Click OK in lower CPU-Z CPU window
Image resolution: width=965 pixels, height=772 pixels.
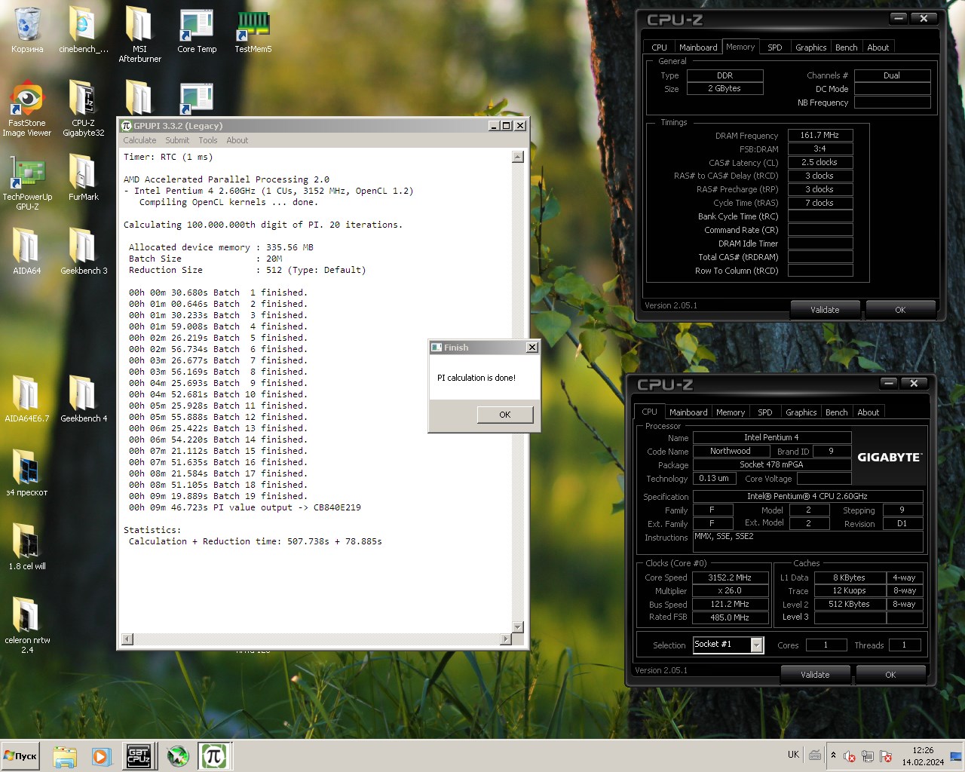(x=890, y=675)
